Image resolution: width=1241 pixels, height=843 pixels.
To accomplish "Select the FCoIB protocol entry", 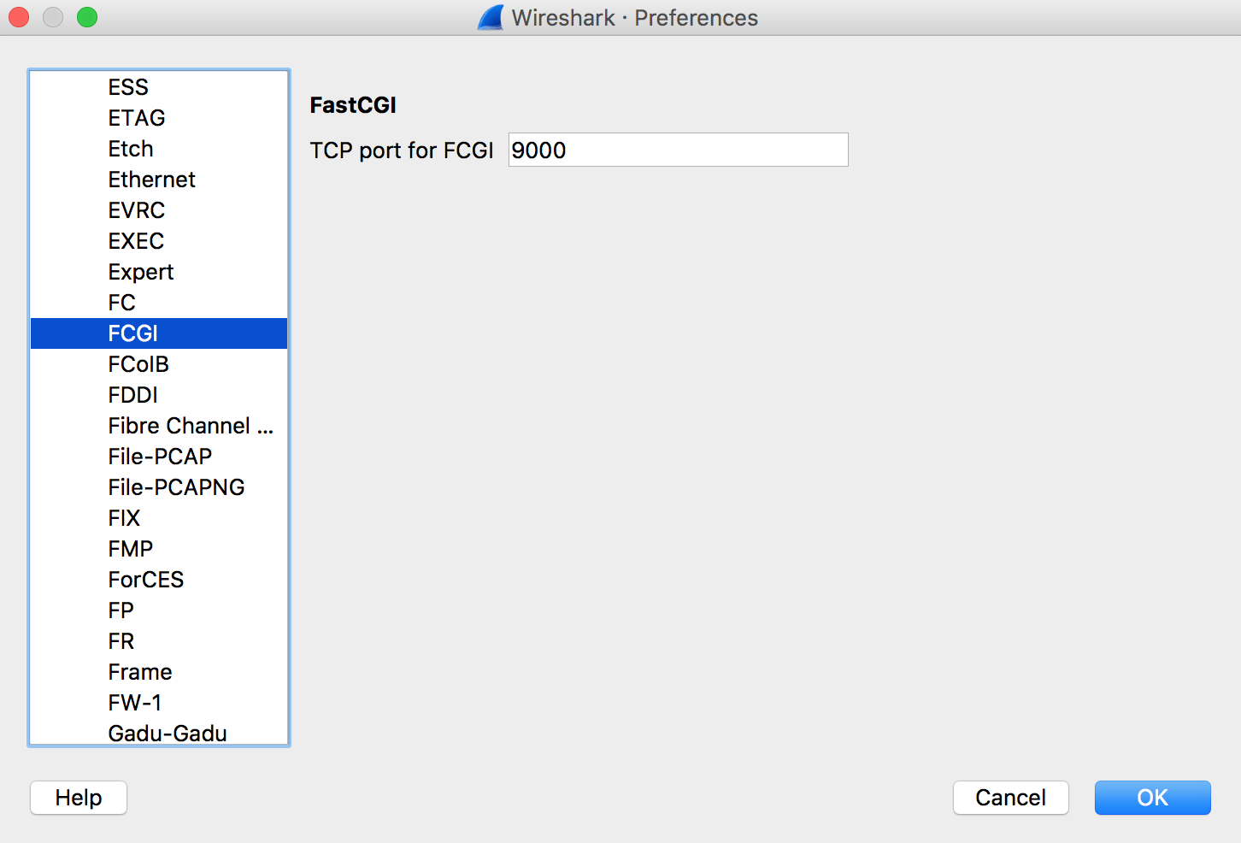I will (138, 363).
